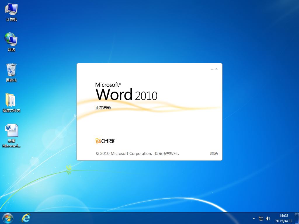Click the 2010 Microsoft Corporation copyright text
The height and width of the screenshot is (224, 299).
138,153
